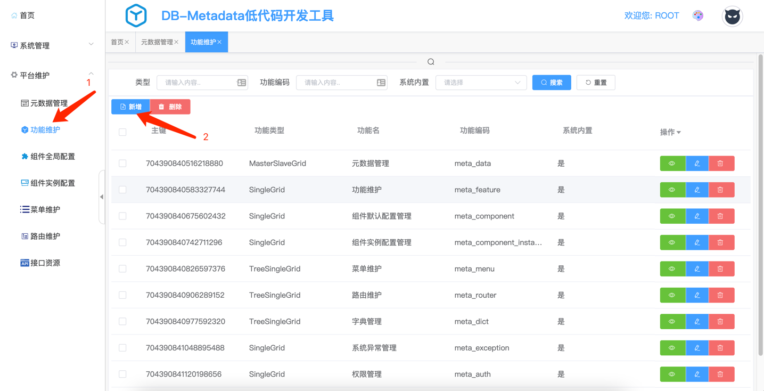Click the 重置 button
This screenshot has height=391, width=764.
click(x=596, y=83)
